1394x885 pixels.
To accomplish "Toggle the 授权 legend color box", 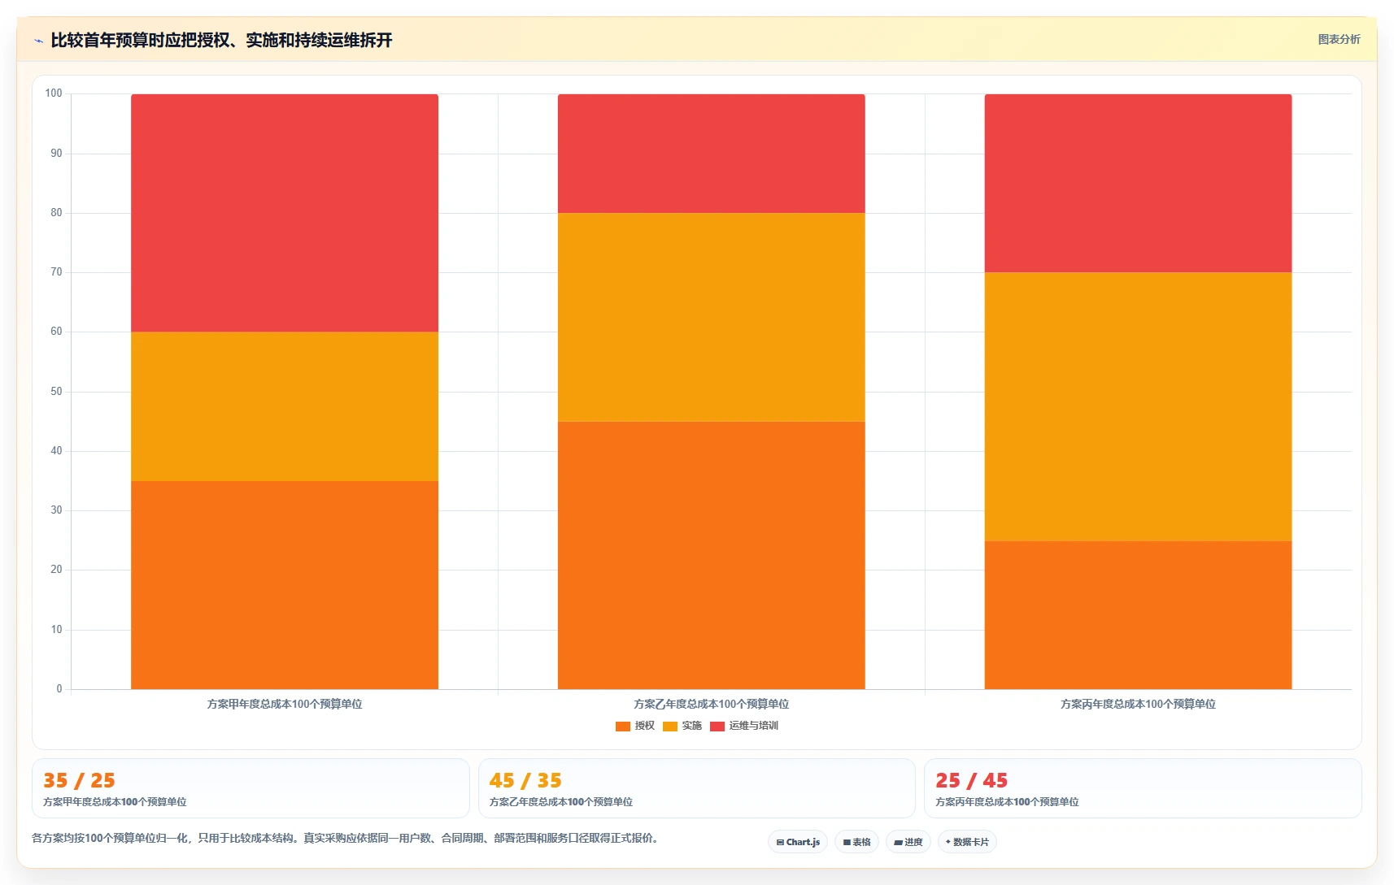I will 623,727.
